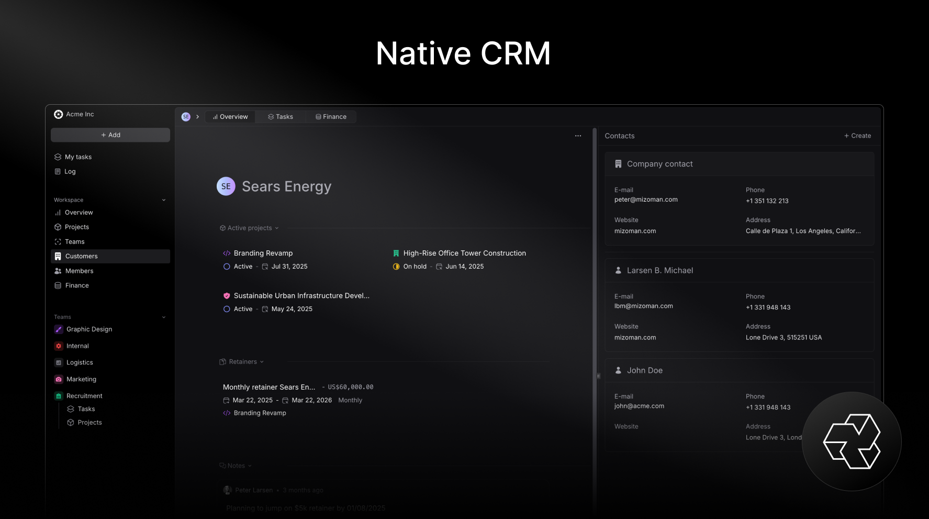Click the Recruitment team icon

(x=59, y=396)
